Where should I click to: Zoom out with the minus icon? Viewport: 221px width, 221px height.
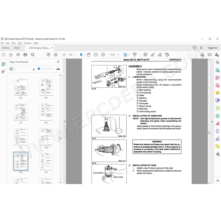pos(96,55)
